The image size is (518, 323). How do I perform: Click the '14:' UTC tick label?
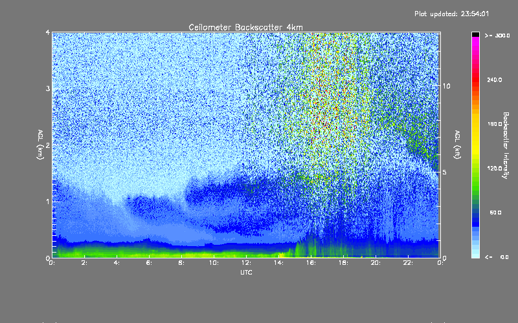click(278, 263)
